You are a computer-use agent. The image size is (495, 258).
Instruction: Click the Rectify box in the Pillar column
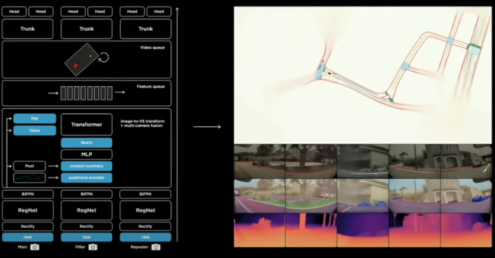click(86, 227)
